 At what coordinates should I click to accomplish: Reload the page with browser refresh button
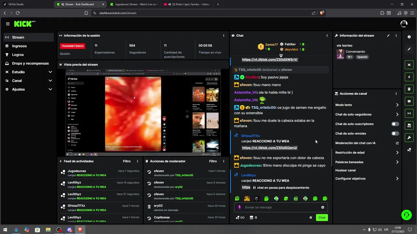click(18, 13)
